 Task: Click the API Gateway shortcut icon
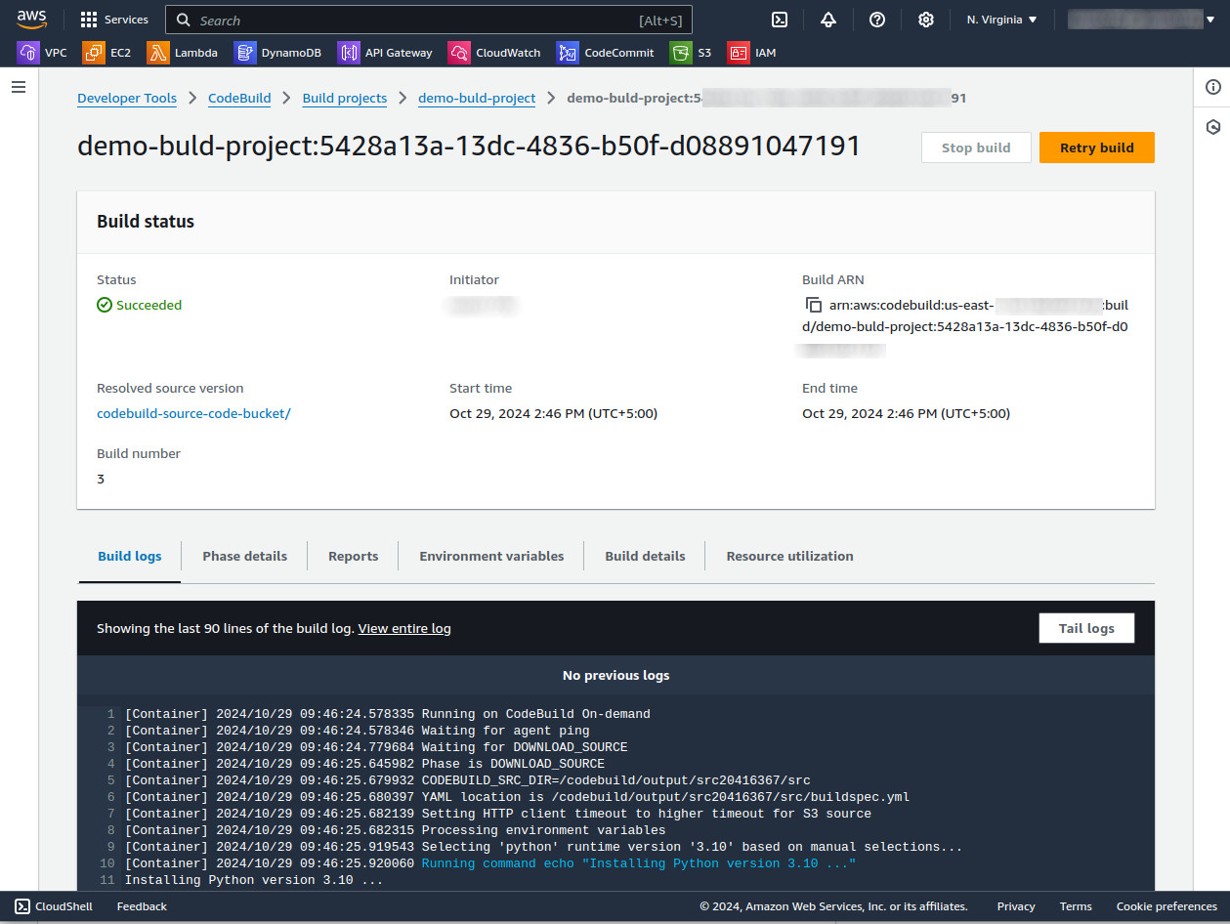click(x=349, y=53)
